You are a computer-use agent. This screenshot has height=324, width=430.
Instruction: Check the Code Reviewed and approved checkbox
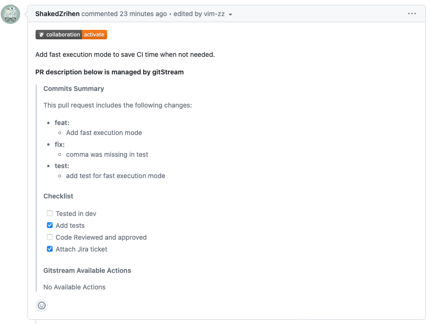coord(50,237)
